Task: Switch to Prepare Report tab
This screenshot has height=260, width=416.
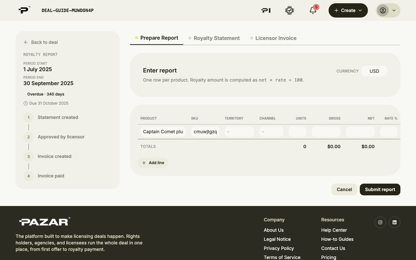Action: pyautogui.click(x=157, y=38)
